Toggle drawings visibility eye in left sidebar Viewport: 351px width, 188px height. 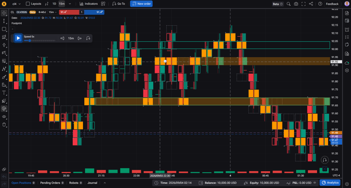[x=4, y=117]
